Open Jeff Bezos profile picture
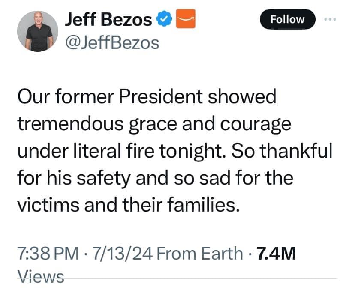 click(38, 31)
